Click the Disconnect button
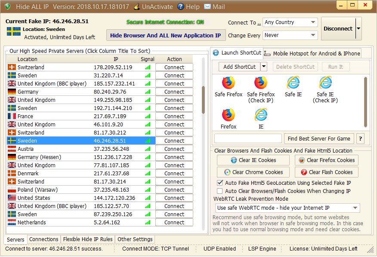 click(x=338, y=29)
